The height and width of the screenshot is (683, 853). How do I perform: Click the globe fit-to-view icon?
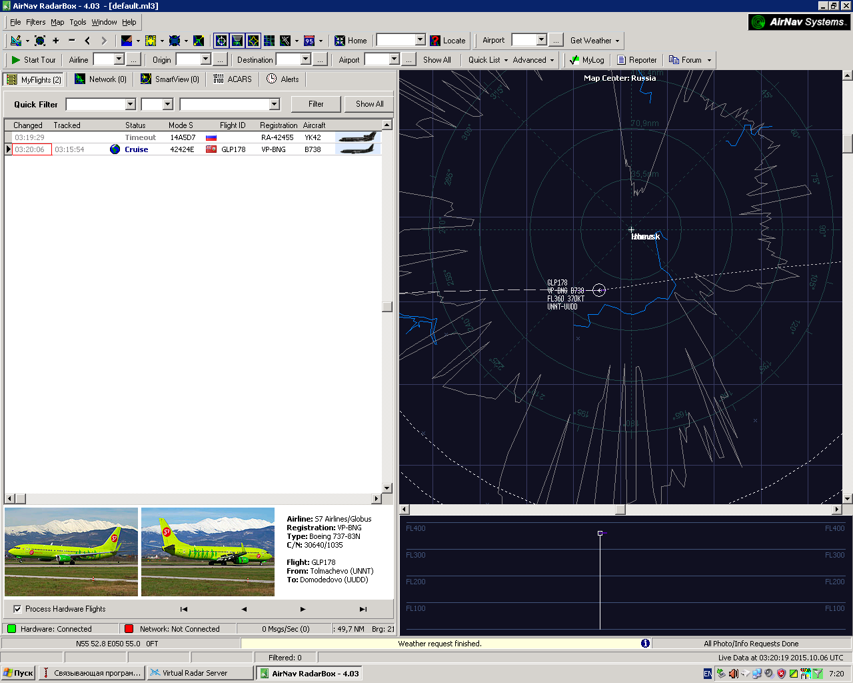click(x=40, y=41)
